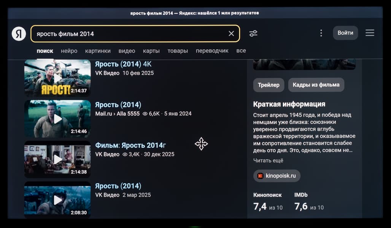Switch to the видео tab
The width and height of the screenshot is (391, 228).
point(127,51)
